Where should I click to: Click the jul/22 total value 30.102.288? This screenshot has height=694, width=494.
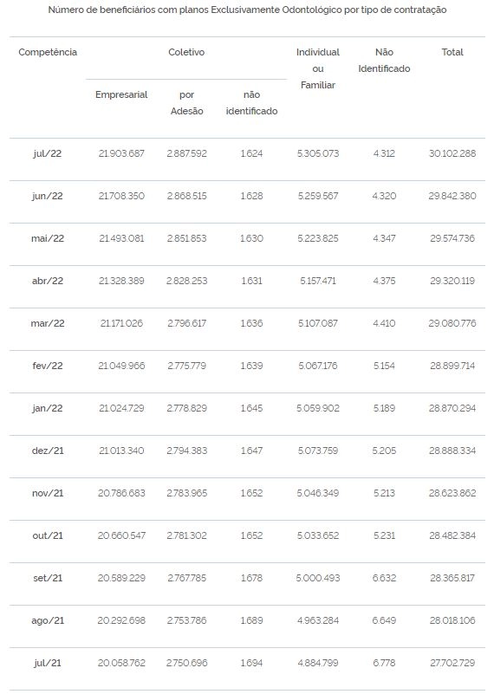(452, 153)
